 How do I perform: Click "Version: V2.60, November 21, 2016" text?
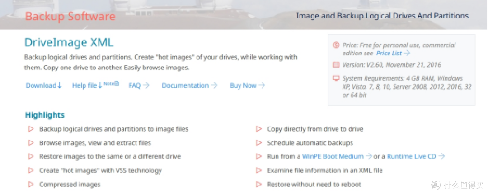click(x=391, y=65)
